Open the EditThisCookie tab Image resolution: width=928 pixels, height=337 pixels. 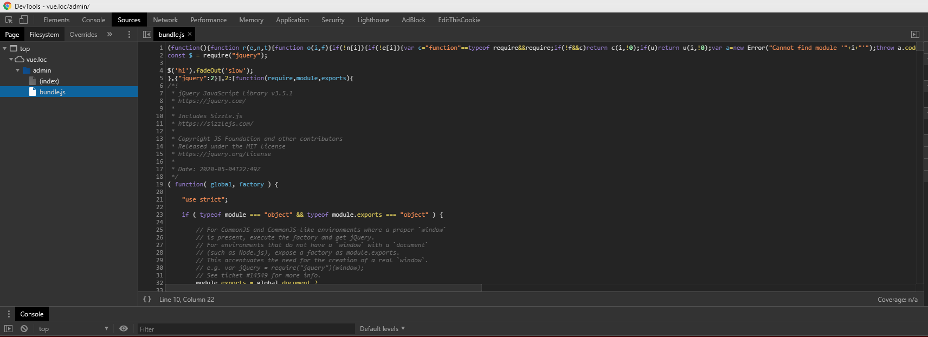point(459,20)
